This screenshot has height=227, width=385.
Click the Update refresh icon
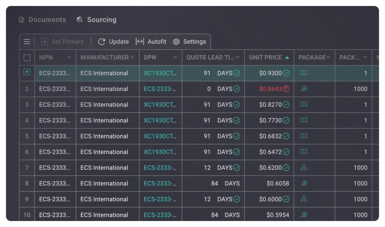[102, 42]
